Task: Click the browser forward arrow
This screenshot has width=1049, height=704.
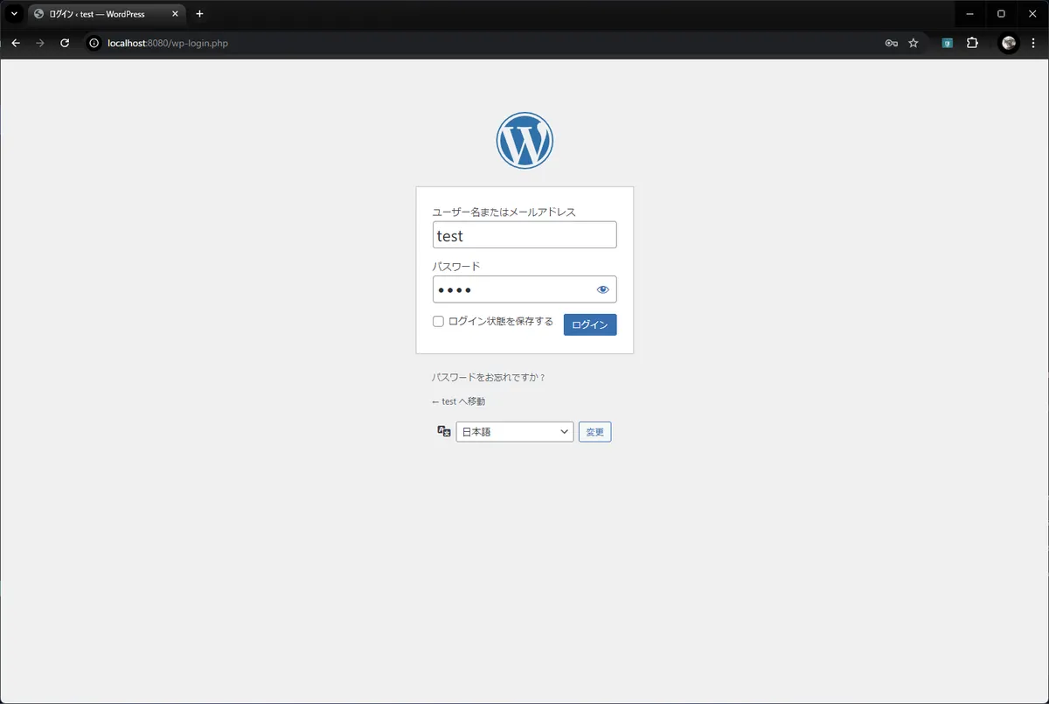Action: point(39,43)
